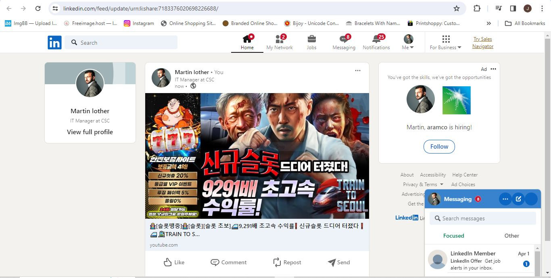The height and width of the screenshot is (278, 551).
Task: Expand the Me profile dropdown
Action: pyautogui.click(x=408, y=42)
